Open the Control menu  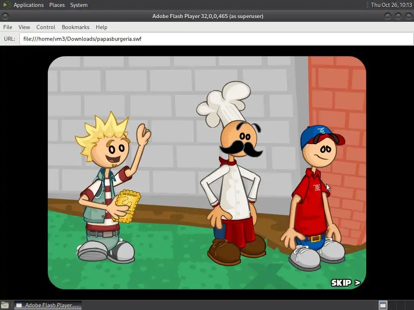click(x=46, y=27)
